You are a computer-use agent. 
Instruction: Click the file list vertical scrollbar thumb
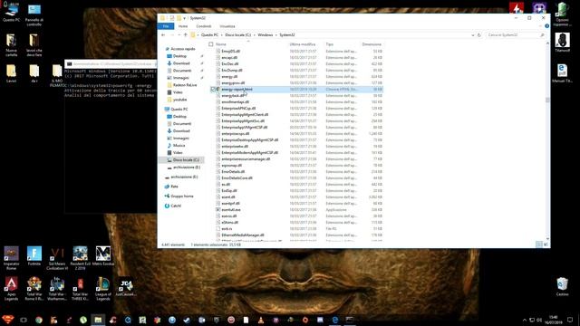tap(547, 100)
